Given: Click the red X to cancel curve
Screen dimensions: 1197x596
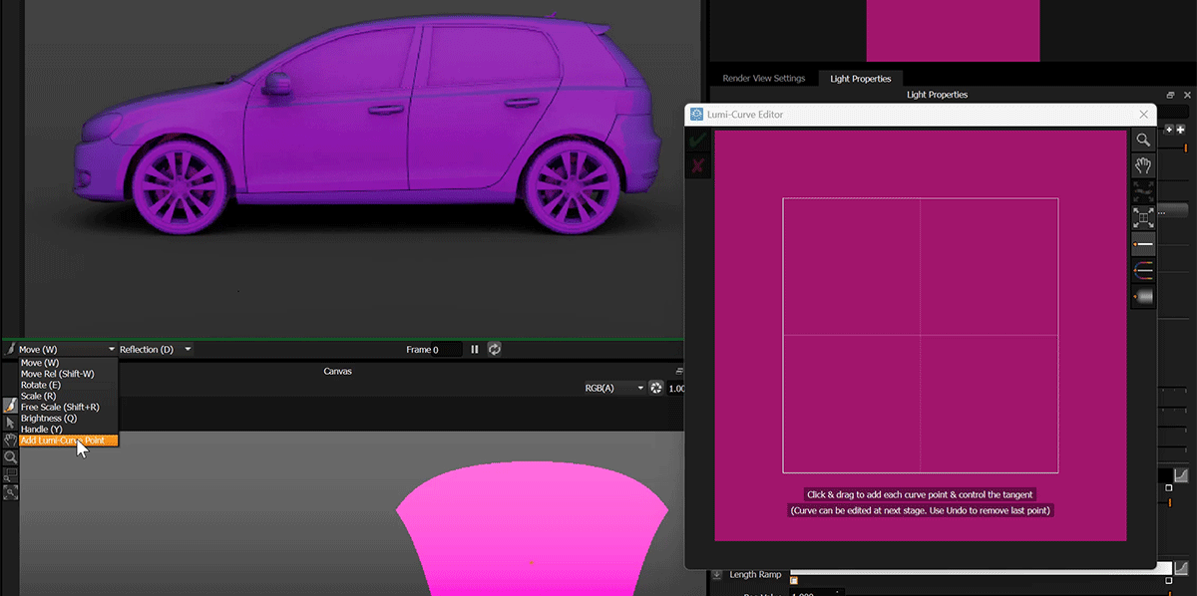Looking at the screenshot, I should 698,165.
